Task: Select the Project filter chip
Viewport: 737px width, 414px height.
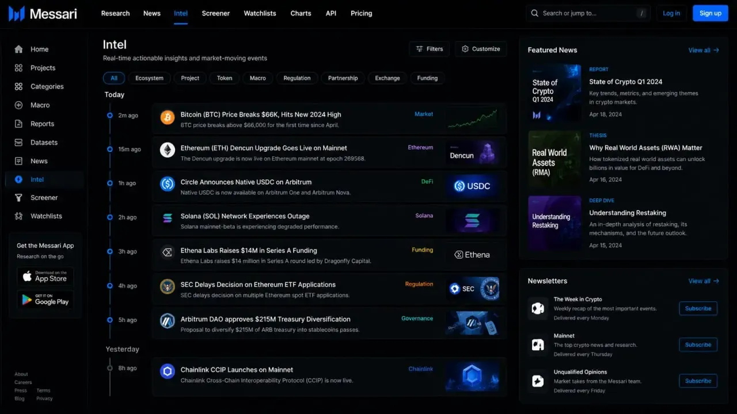Action: 190,78
